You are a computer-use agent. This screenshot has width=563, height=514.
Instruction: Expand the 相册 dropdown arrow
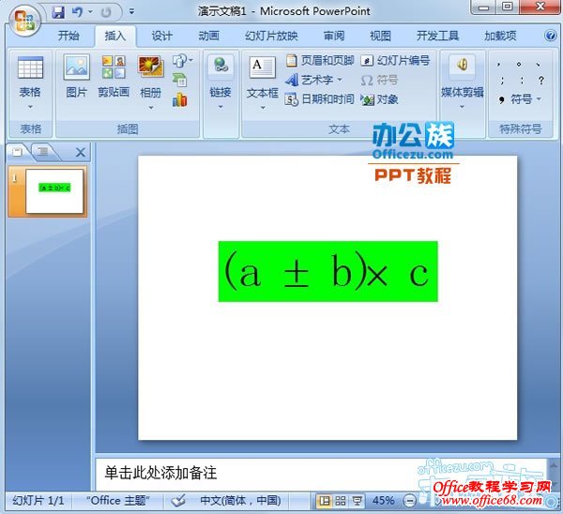pos(151,107)
